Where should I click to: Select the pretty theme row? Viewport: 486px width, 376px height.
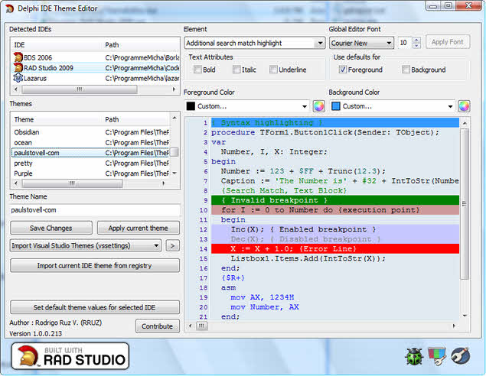[90, 163]
